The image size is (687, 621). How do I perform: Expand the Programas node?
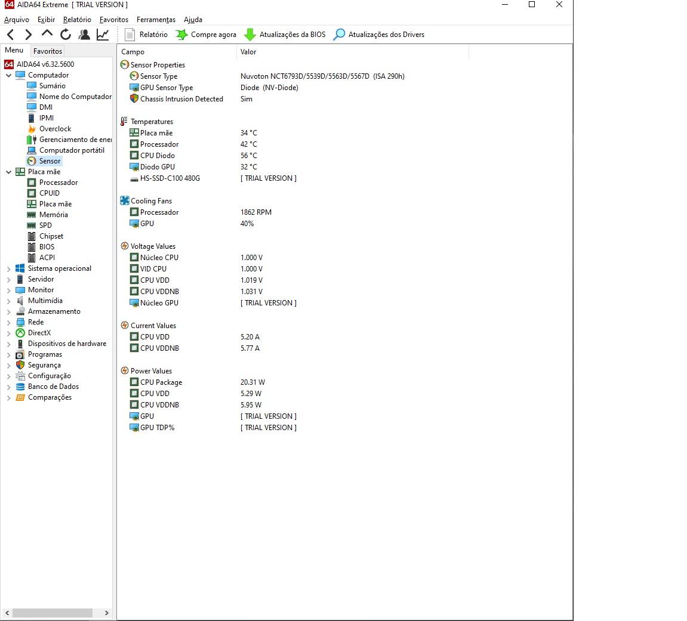8,355
